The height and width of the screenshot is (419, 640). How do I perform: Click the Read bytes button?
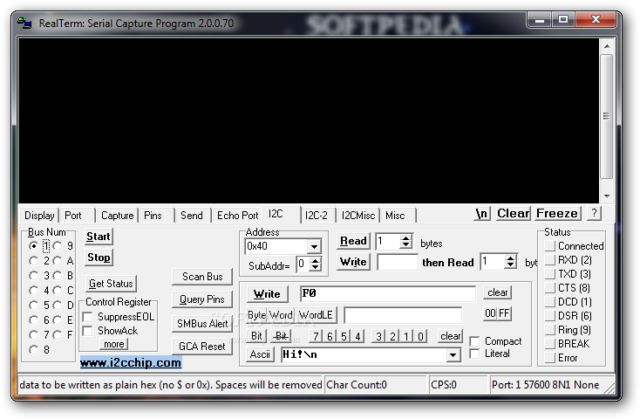[x=353, y=241]
